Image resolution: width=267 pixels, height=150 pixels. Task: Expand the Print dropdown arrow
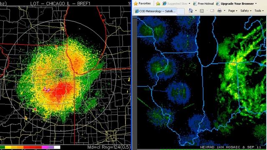pyautogui.click(x=224, y=11)
